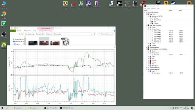The height and width of the screenshot is (110, 195).
Task: Launch Steam from the desktop
Action: click(173, 2)
